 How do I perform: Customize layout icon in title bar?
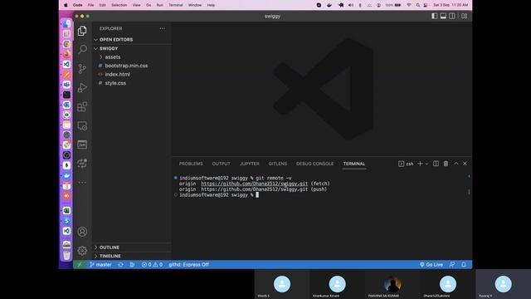point(464,16)
